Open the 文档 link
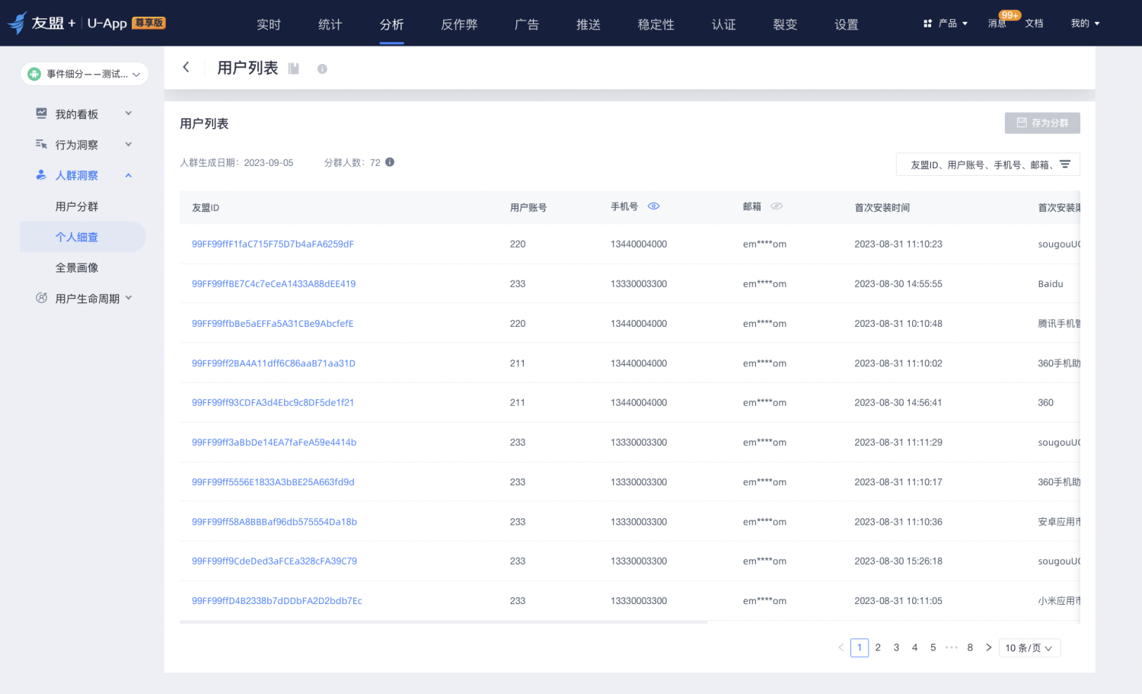Image resolution: width=1142 pixels, height=694 pixels. [x=1034, y=24]
